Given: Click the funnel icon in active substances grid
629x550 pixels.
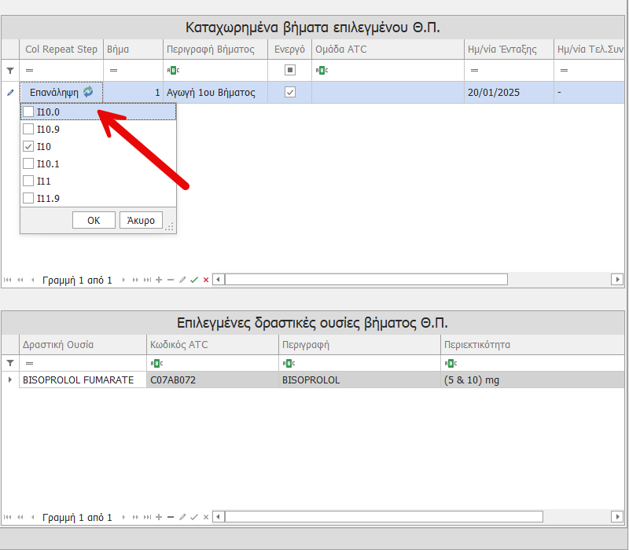Looking at the screenshot, I should point(10,363).
